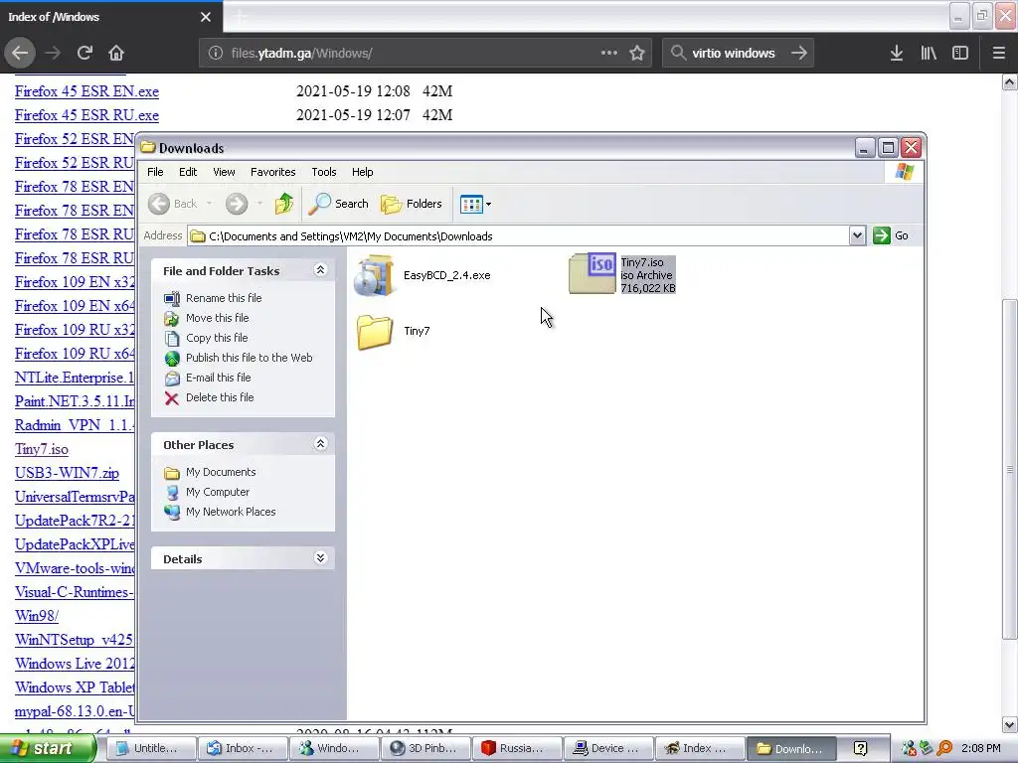Select the Tiny7 folder icon

[x=375, y=332]
